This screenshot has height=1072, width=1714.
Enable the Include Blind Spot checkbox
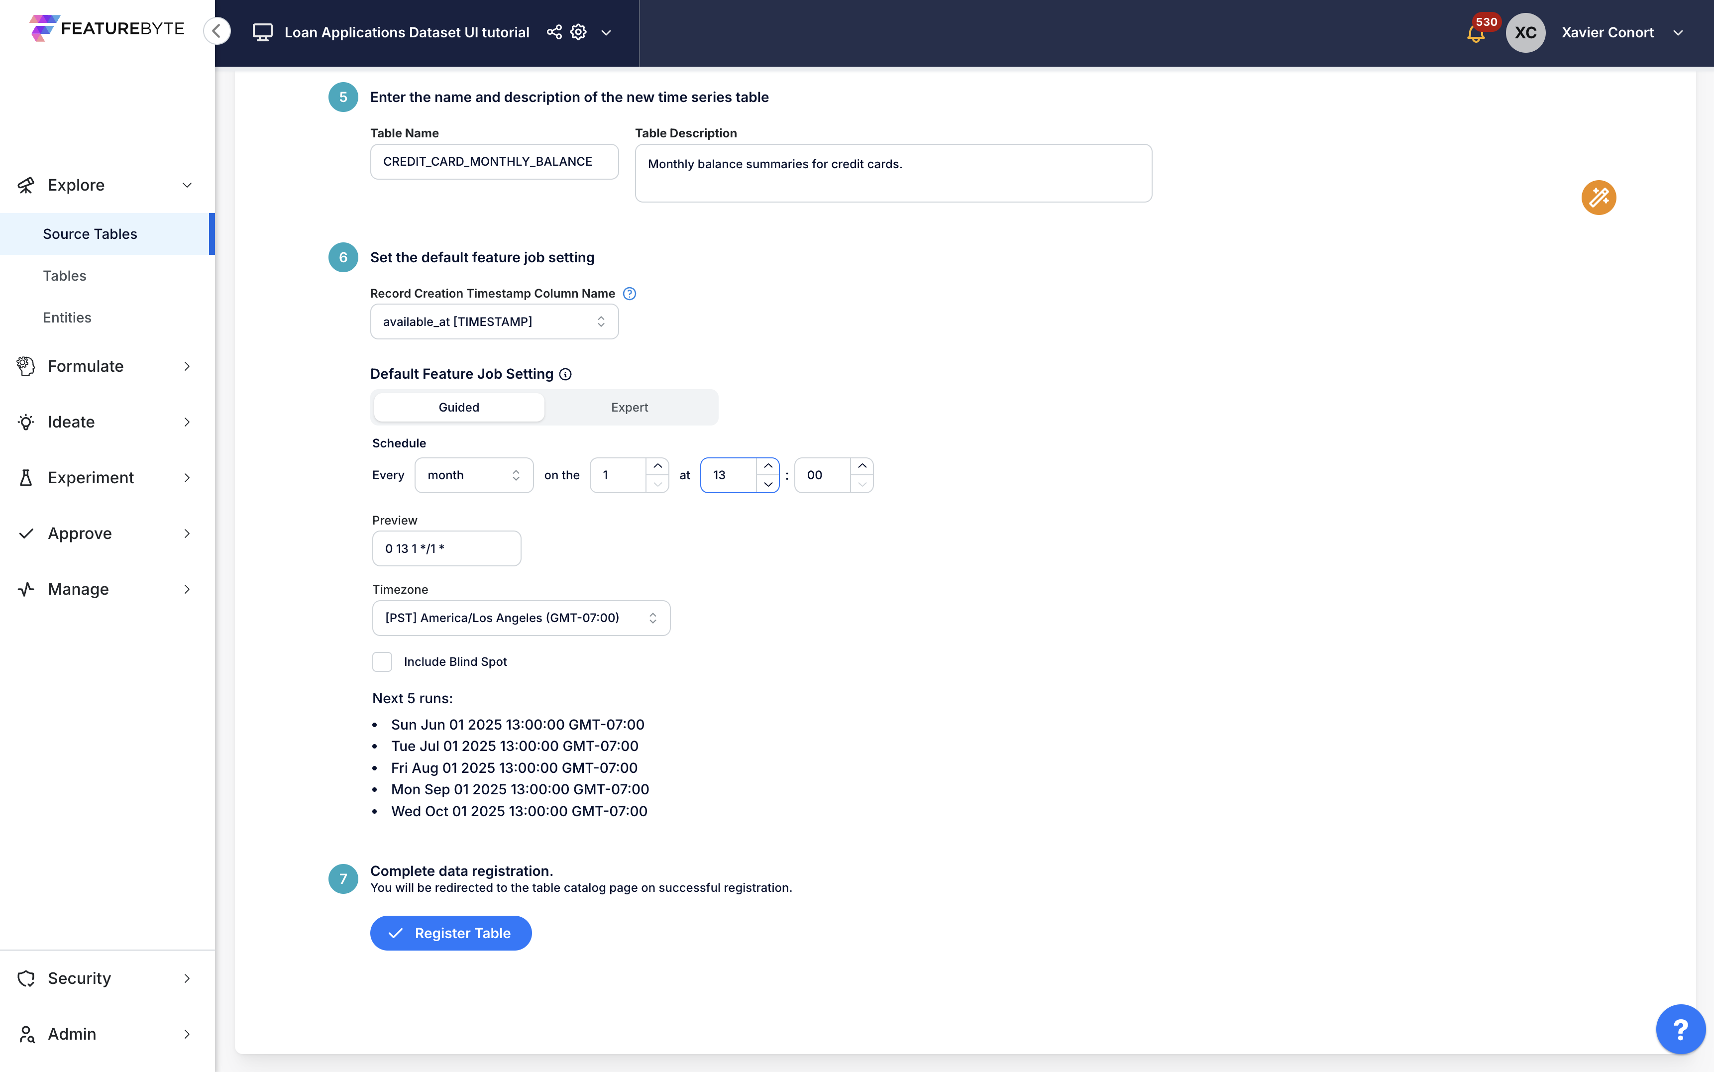382,661
